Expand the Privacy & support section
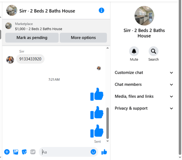The image size is (182, 160). pos(144,108)
